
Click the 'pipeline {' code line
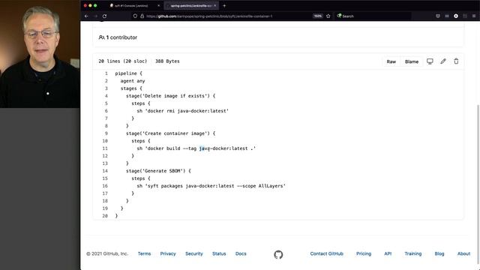[x=128, y=73]
